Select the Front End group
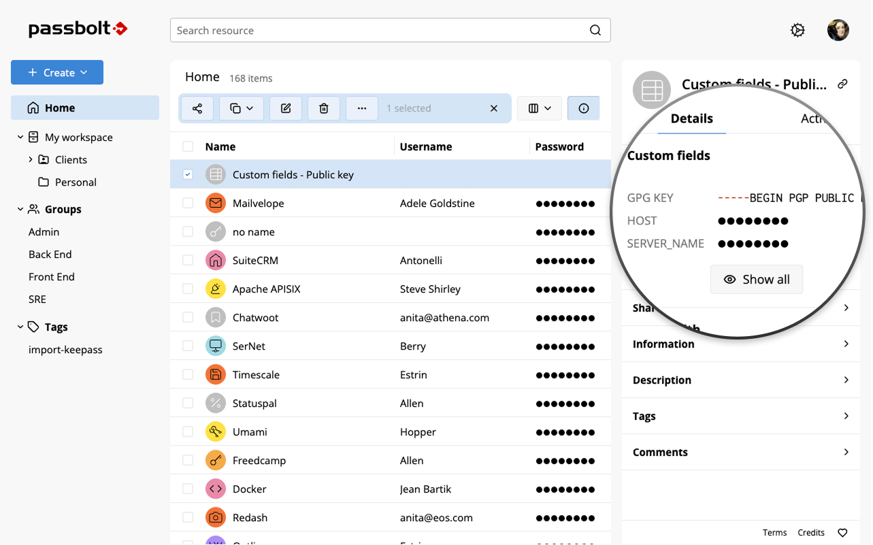Screen dimensions: 873x545 52,277
